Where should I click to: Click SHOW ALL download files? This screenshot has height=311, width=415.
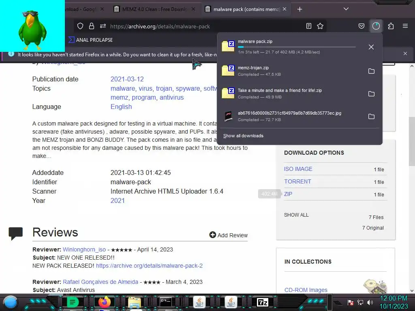[296, 215]
